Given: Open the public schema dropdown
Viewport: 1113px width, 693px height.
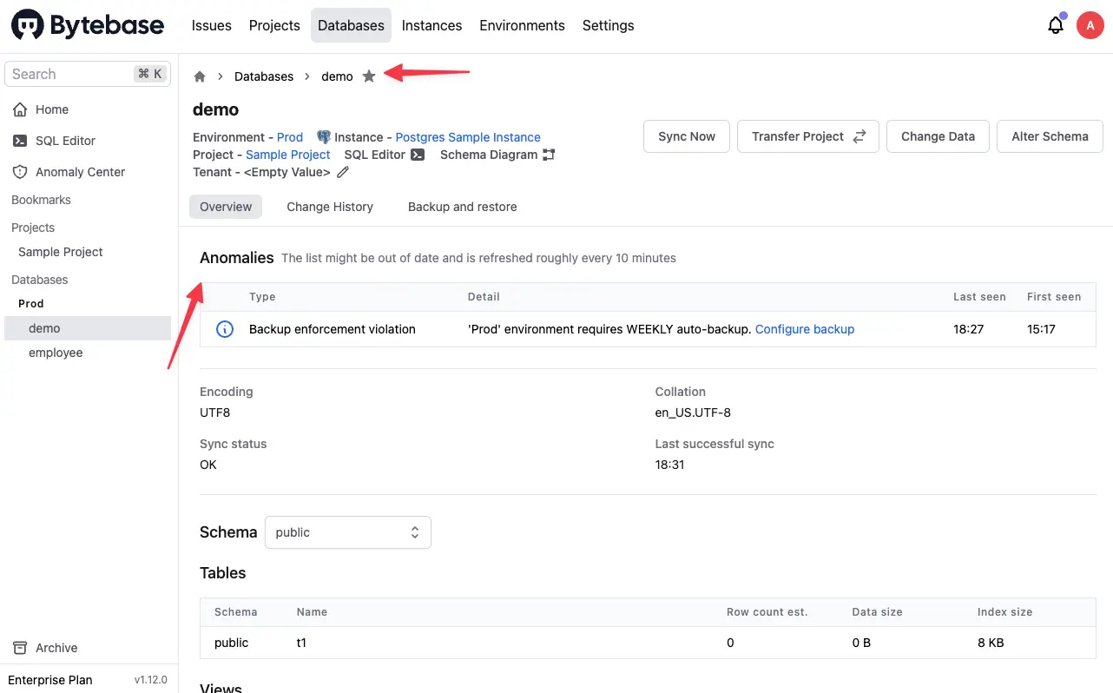Looking at the screenshot, I should [x=347, y=532].
